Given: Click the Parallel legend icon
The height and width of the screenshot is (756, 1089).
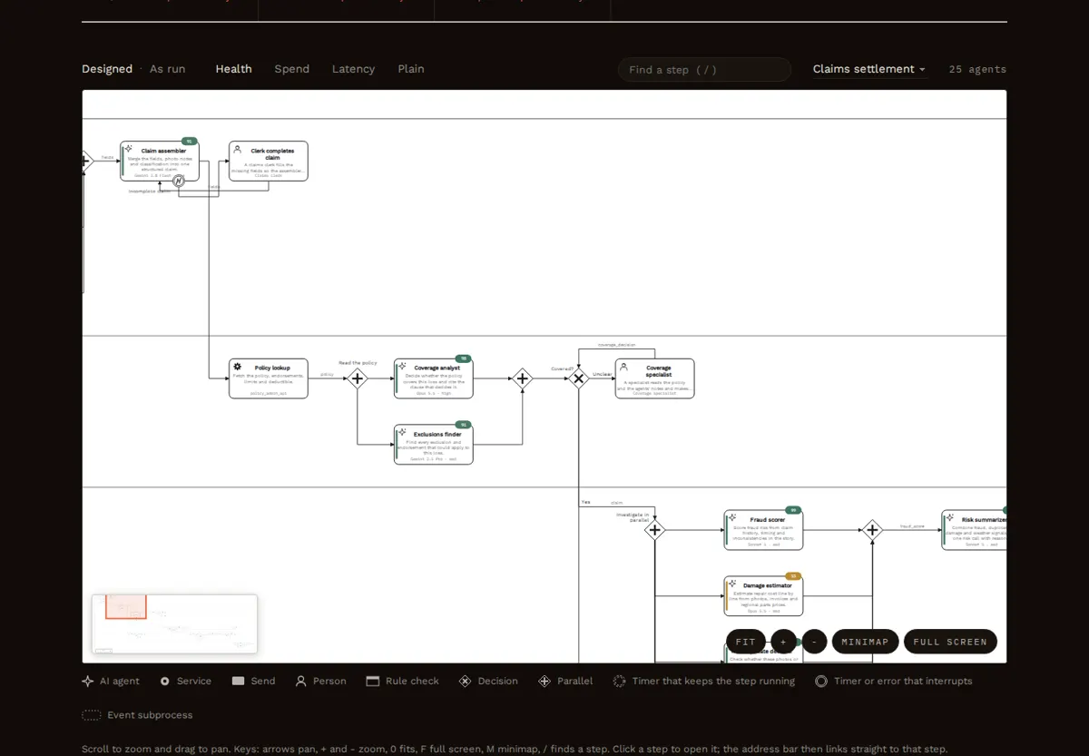Looking at the screenshot, I should pyautogui.click(x=544, y=681).
